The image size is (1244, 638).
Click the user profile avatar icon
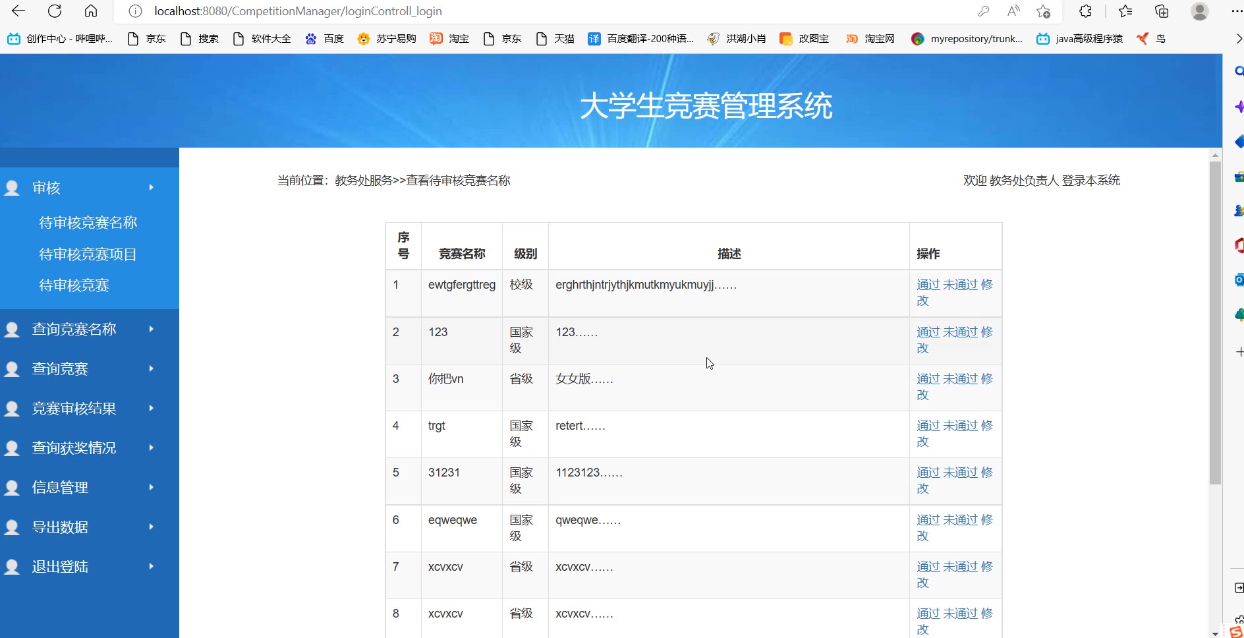(x=1199, y=11)
